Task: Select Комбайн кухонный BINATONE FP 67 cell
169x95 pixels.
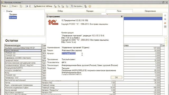Action: [x=23, y=48]
